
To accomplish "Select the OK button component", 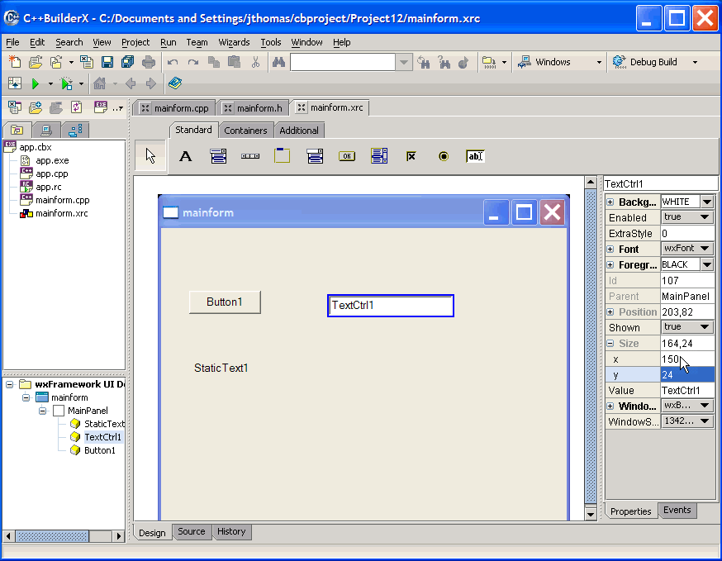I will tap(347, 156).
